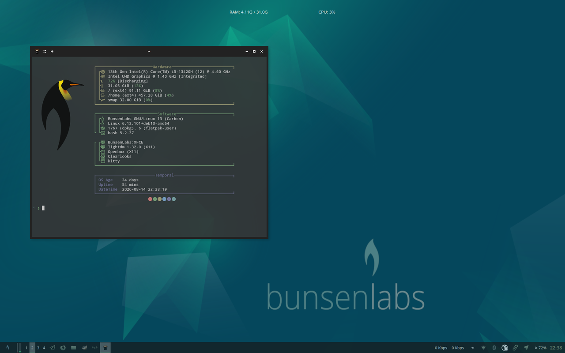Click the "Linux 6.12.101+deb13-amd64" kernel line
The width and height of the screenshot is (565, 353).
[139, 124]
